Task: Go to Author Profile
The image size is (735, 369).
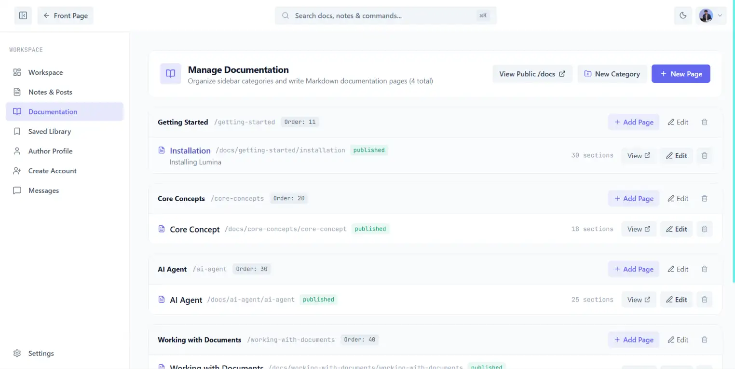Action: [x=65, y=151]
